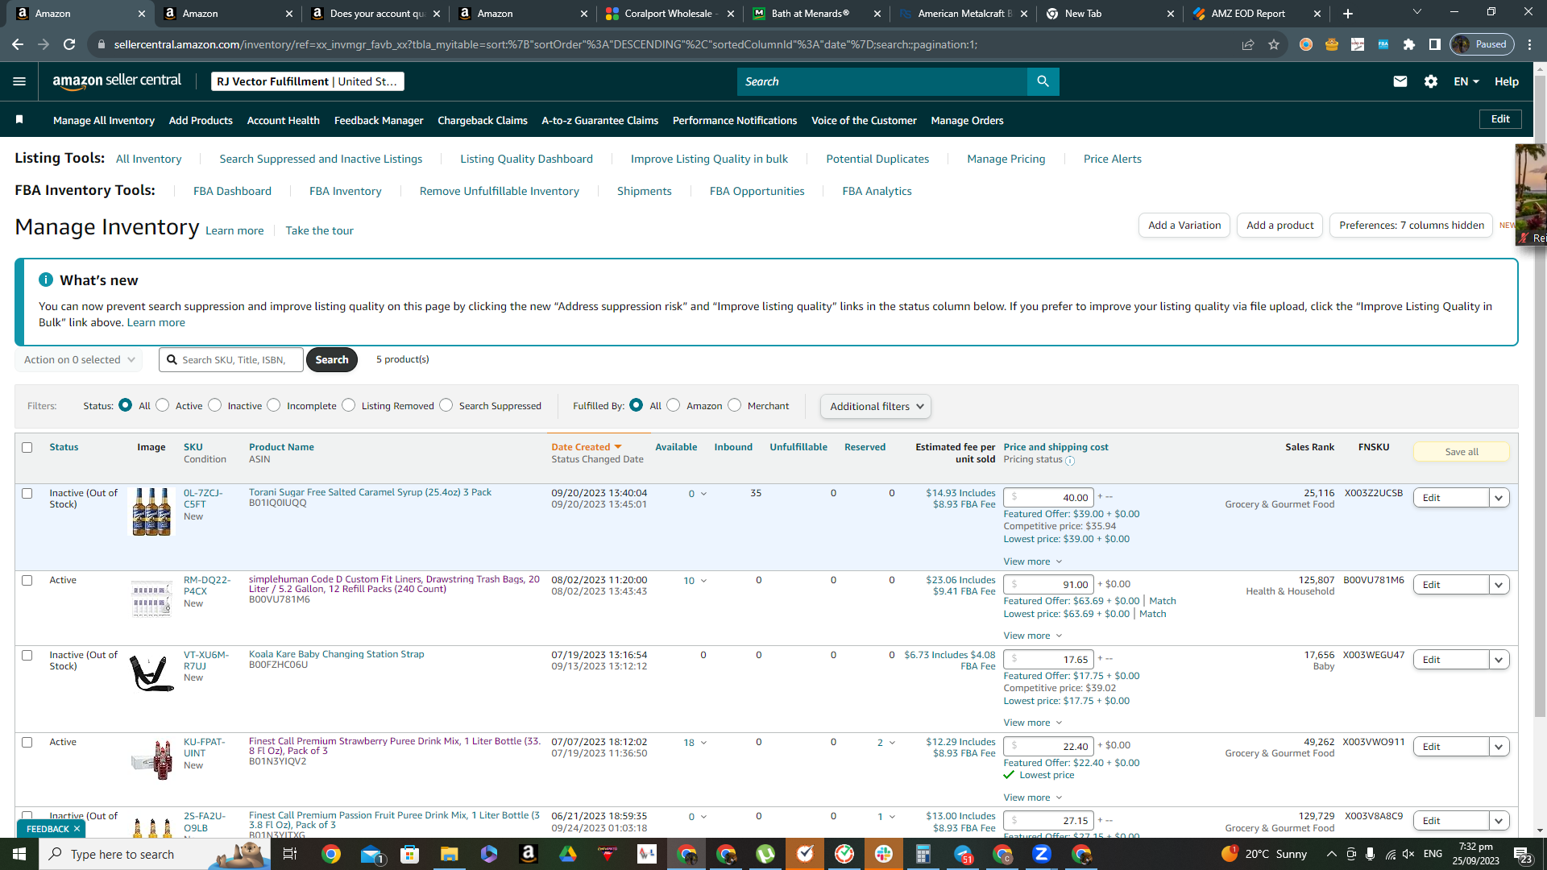This screenshot has height=870, width=1547.
Task: Open the Amazon app in taskbar
Action: click(x=529, y=854)
